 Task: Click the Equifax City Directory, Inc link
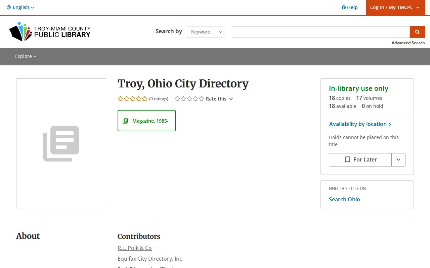[150, 259]
